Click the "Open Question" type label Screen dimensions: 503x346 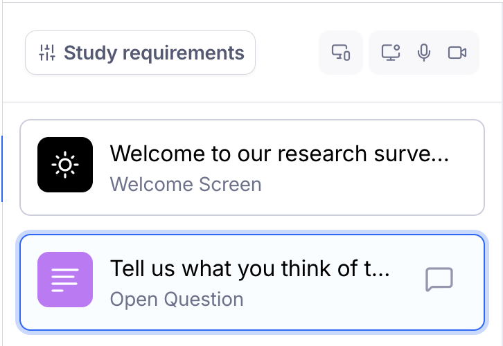point(177,300)
